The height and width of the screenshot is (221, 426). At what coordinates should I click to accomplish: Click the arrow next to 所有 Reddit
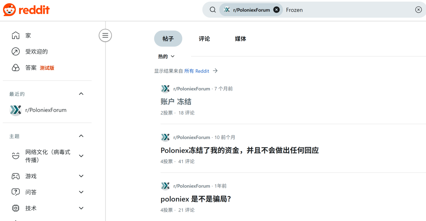click(215, 71)
